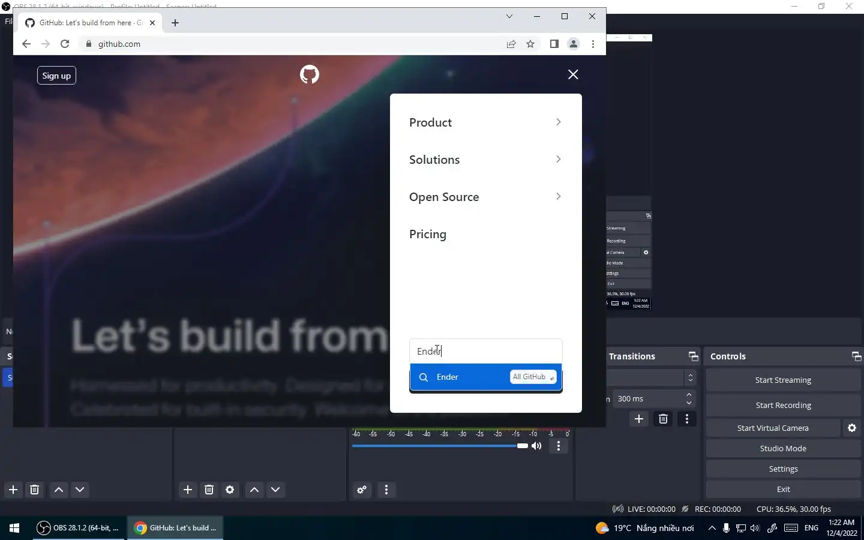Start Streaming in OBS Controls
The image size is (864, 540).
tap(783, 380)
